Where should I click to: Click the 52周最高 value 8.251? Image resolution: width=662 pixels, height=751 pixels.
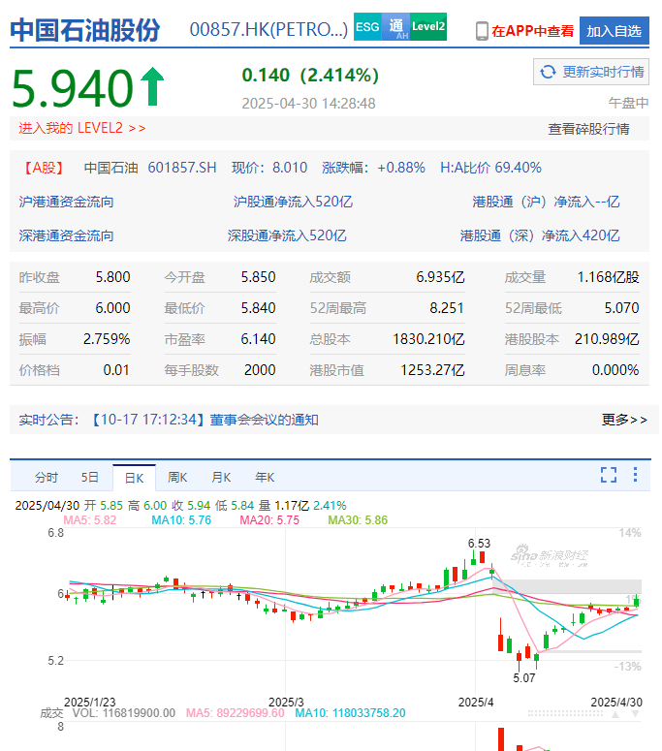pos(447,308)
